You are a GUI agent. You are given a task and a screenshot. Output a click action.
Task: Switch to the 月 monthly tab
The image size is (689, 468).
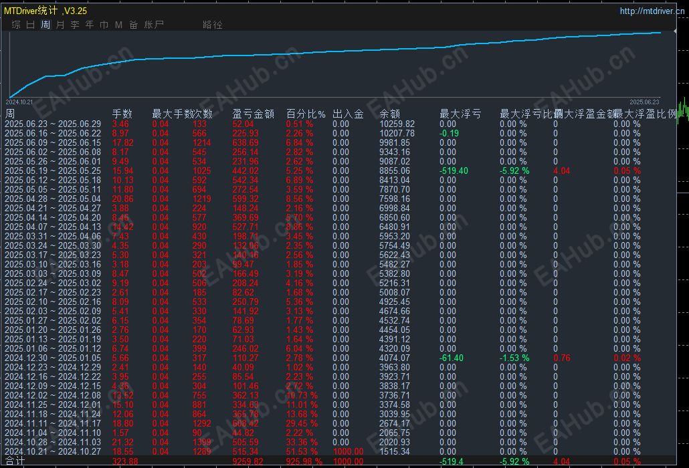click(x=60, y=25)
